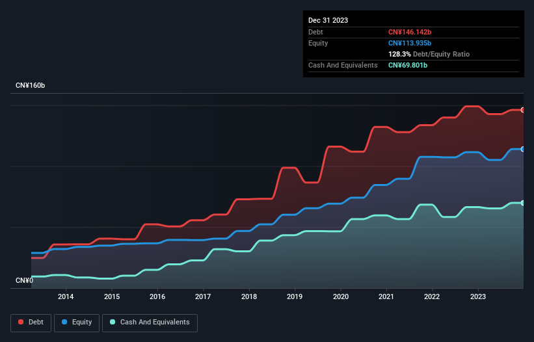Click the CN¥113.935b equity value
534x342 pixels.
410,43
